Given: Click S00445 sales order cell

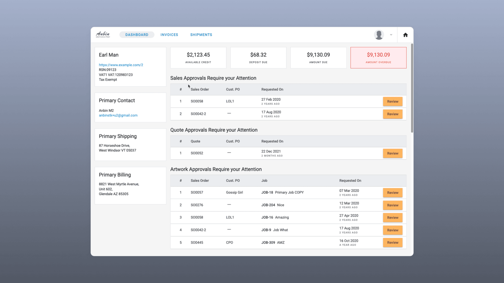Looking at the screenshot, I should pyautogui.click(x=197, y=242).
